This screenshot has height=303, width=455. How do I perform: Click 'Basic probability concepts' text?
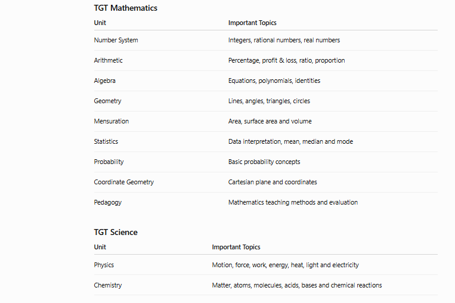pos(264,162)
